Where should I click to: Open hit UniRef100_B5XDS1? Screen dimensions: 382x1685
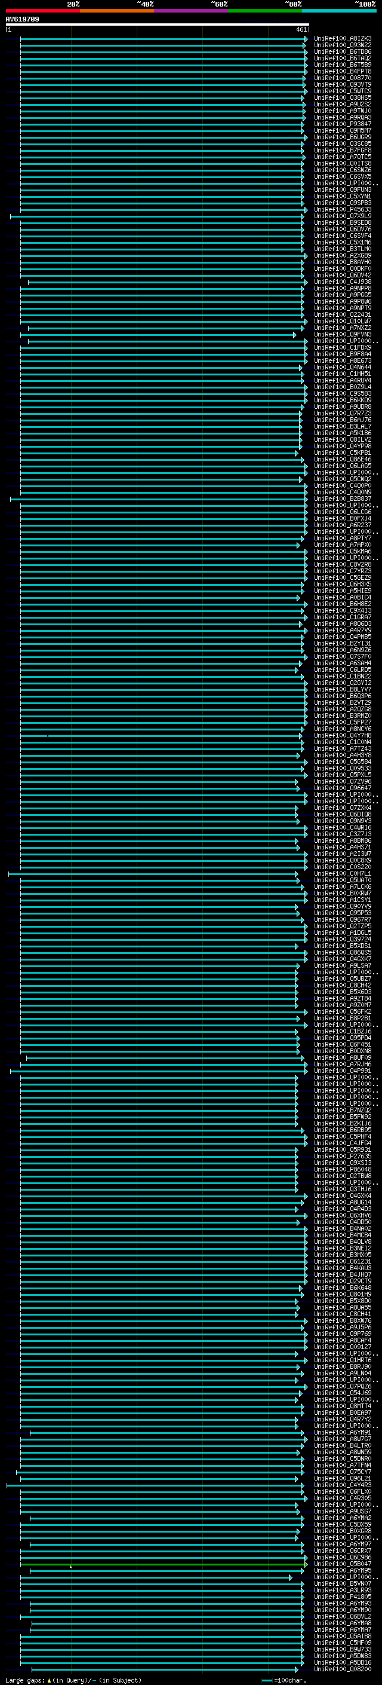coord(342,946)
